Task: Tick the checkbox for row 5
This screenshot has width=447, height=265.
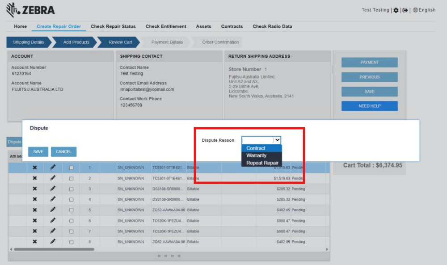Action: 71,210
